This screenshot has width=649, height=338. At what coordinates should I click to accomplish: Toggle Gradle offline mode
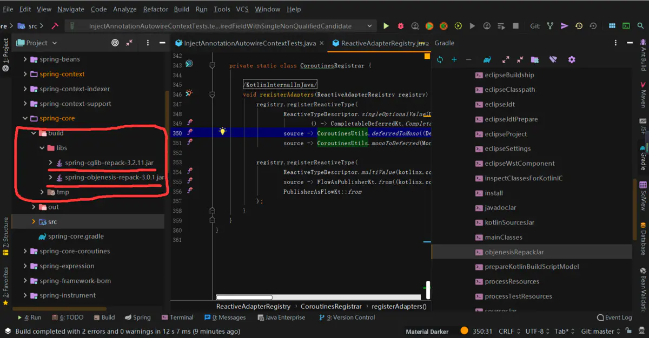(x=553, y=59)
